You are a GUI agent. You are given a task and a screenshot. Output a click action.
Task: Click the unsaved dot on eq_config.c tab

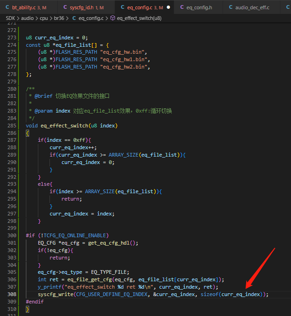coord(169,7)
